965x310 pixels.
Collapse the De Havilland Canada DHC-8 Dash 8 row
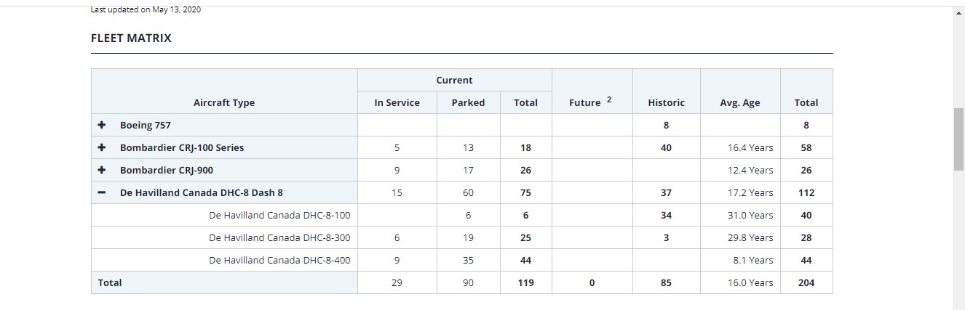[x=102, y=192]
